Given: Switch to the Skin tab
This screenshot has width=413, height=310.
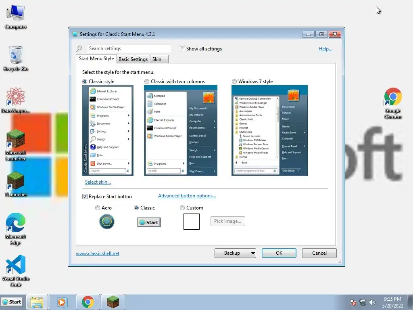Looking at the screenshot, I should pos(159,59).
